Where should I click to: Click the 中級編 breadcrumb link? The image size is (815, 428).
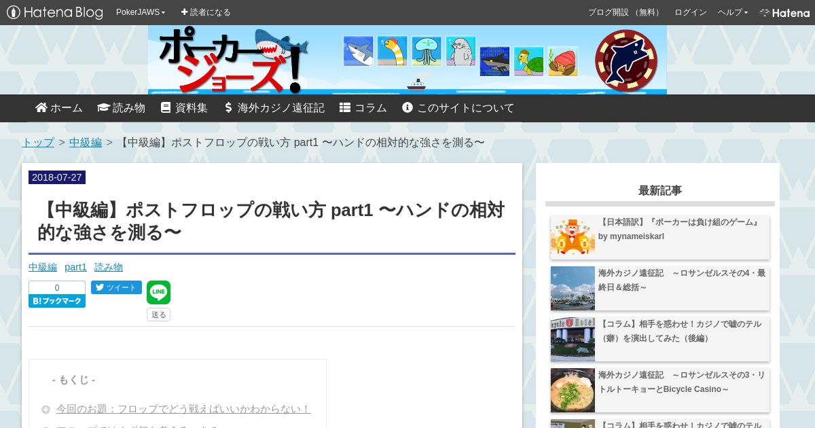[86, 142]
